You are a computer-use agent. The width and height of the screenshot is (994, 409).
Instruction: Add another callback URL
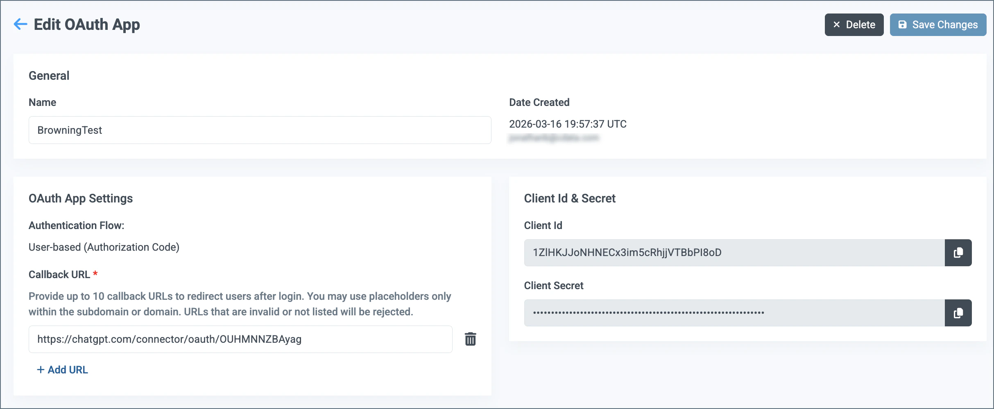[x=62, y=369]
